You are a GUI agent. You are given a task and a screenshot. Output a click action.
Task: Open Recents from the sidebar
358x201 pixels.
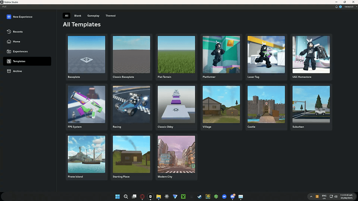coord(27,32)
